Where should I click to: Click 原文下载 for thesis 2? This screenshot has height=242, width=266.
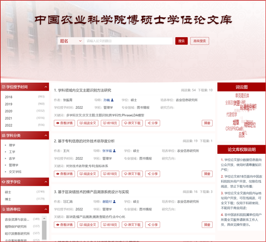[x=133, y=174]
